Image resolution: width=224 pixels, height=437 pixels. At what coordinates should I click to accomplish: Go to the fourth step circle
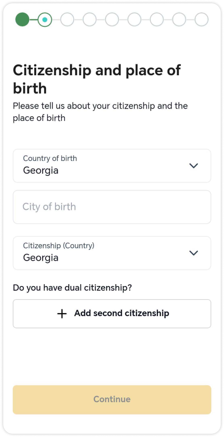90,19
